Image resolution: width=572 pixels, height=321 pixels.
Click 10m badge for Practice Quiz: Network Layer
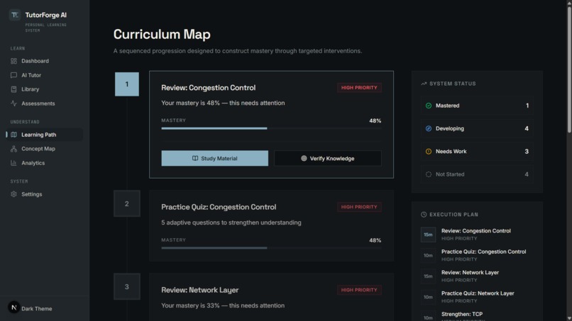point(428,297)
